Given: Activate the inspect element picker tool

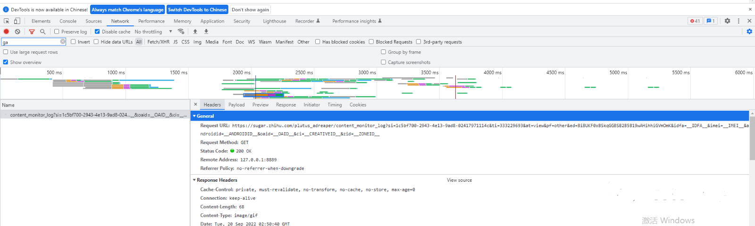Looking at the screenshot, I should [7, 21].
